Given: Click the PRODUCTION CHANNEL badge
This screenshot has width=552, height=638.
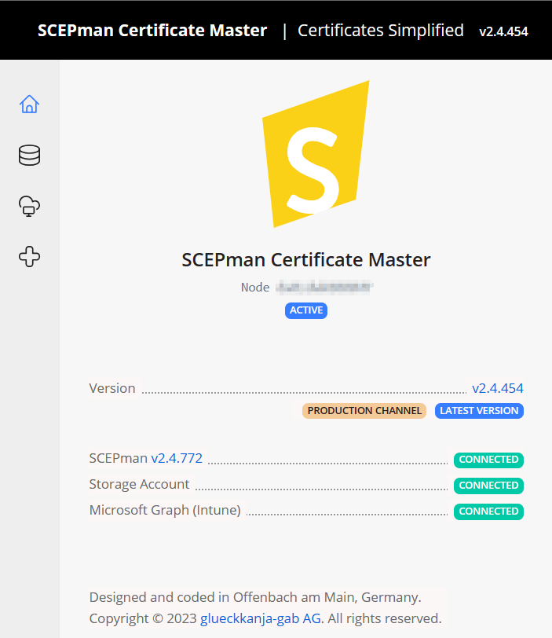Looking at the screenshot, I should pyautogui.click(x=364, y=411).
